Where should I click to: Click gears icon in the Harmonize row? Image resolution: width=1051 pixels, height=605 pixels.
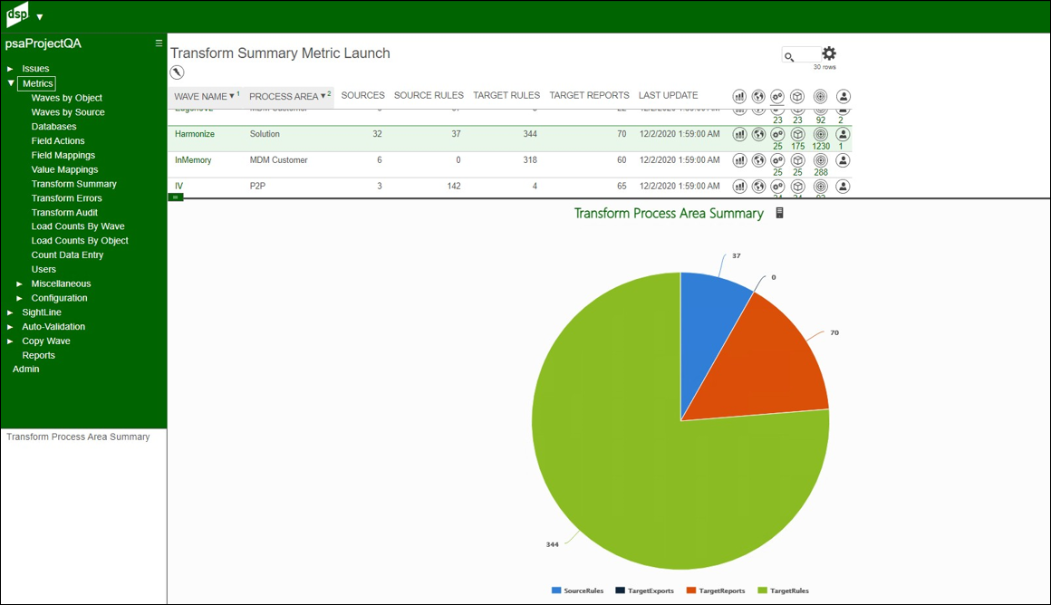click(x=777, y=134)
